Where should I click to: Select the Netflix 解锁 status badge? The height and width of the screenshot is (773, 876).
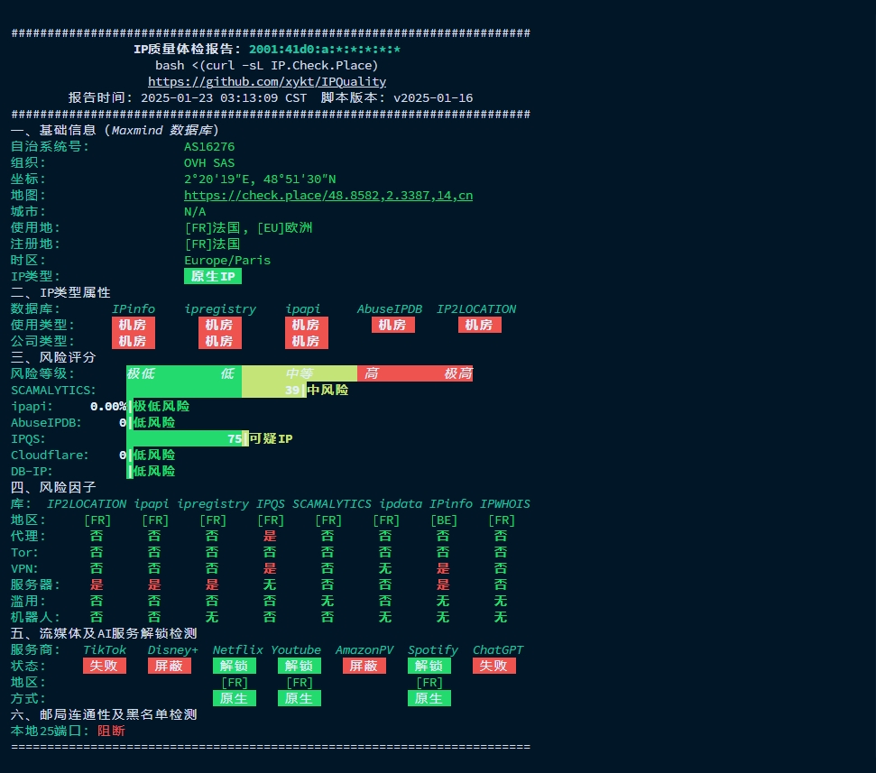point(235,666)
